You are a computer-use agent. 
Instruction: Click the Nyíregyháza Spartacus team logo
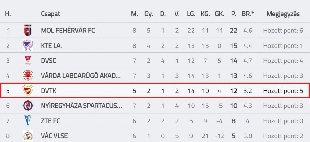click(x=28, y=106)
